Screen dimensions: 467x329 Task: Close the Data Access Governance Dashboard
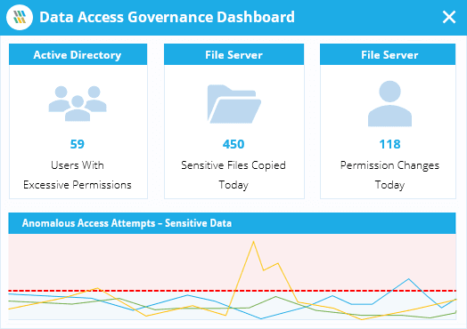pos(449,17)
